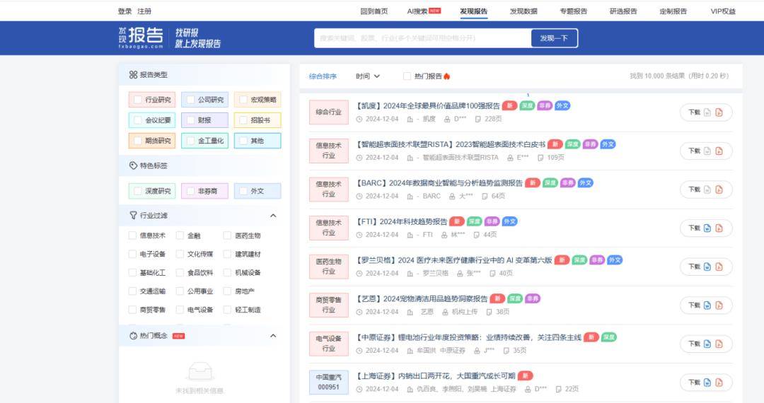This screenshot has height=403, width=764.
Task: Click the Word icon in the BARC report row
Action: click(707, 189)
